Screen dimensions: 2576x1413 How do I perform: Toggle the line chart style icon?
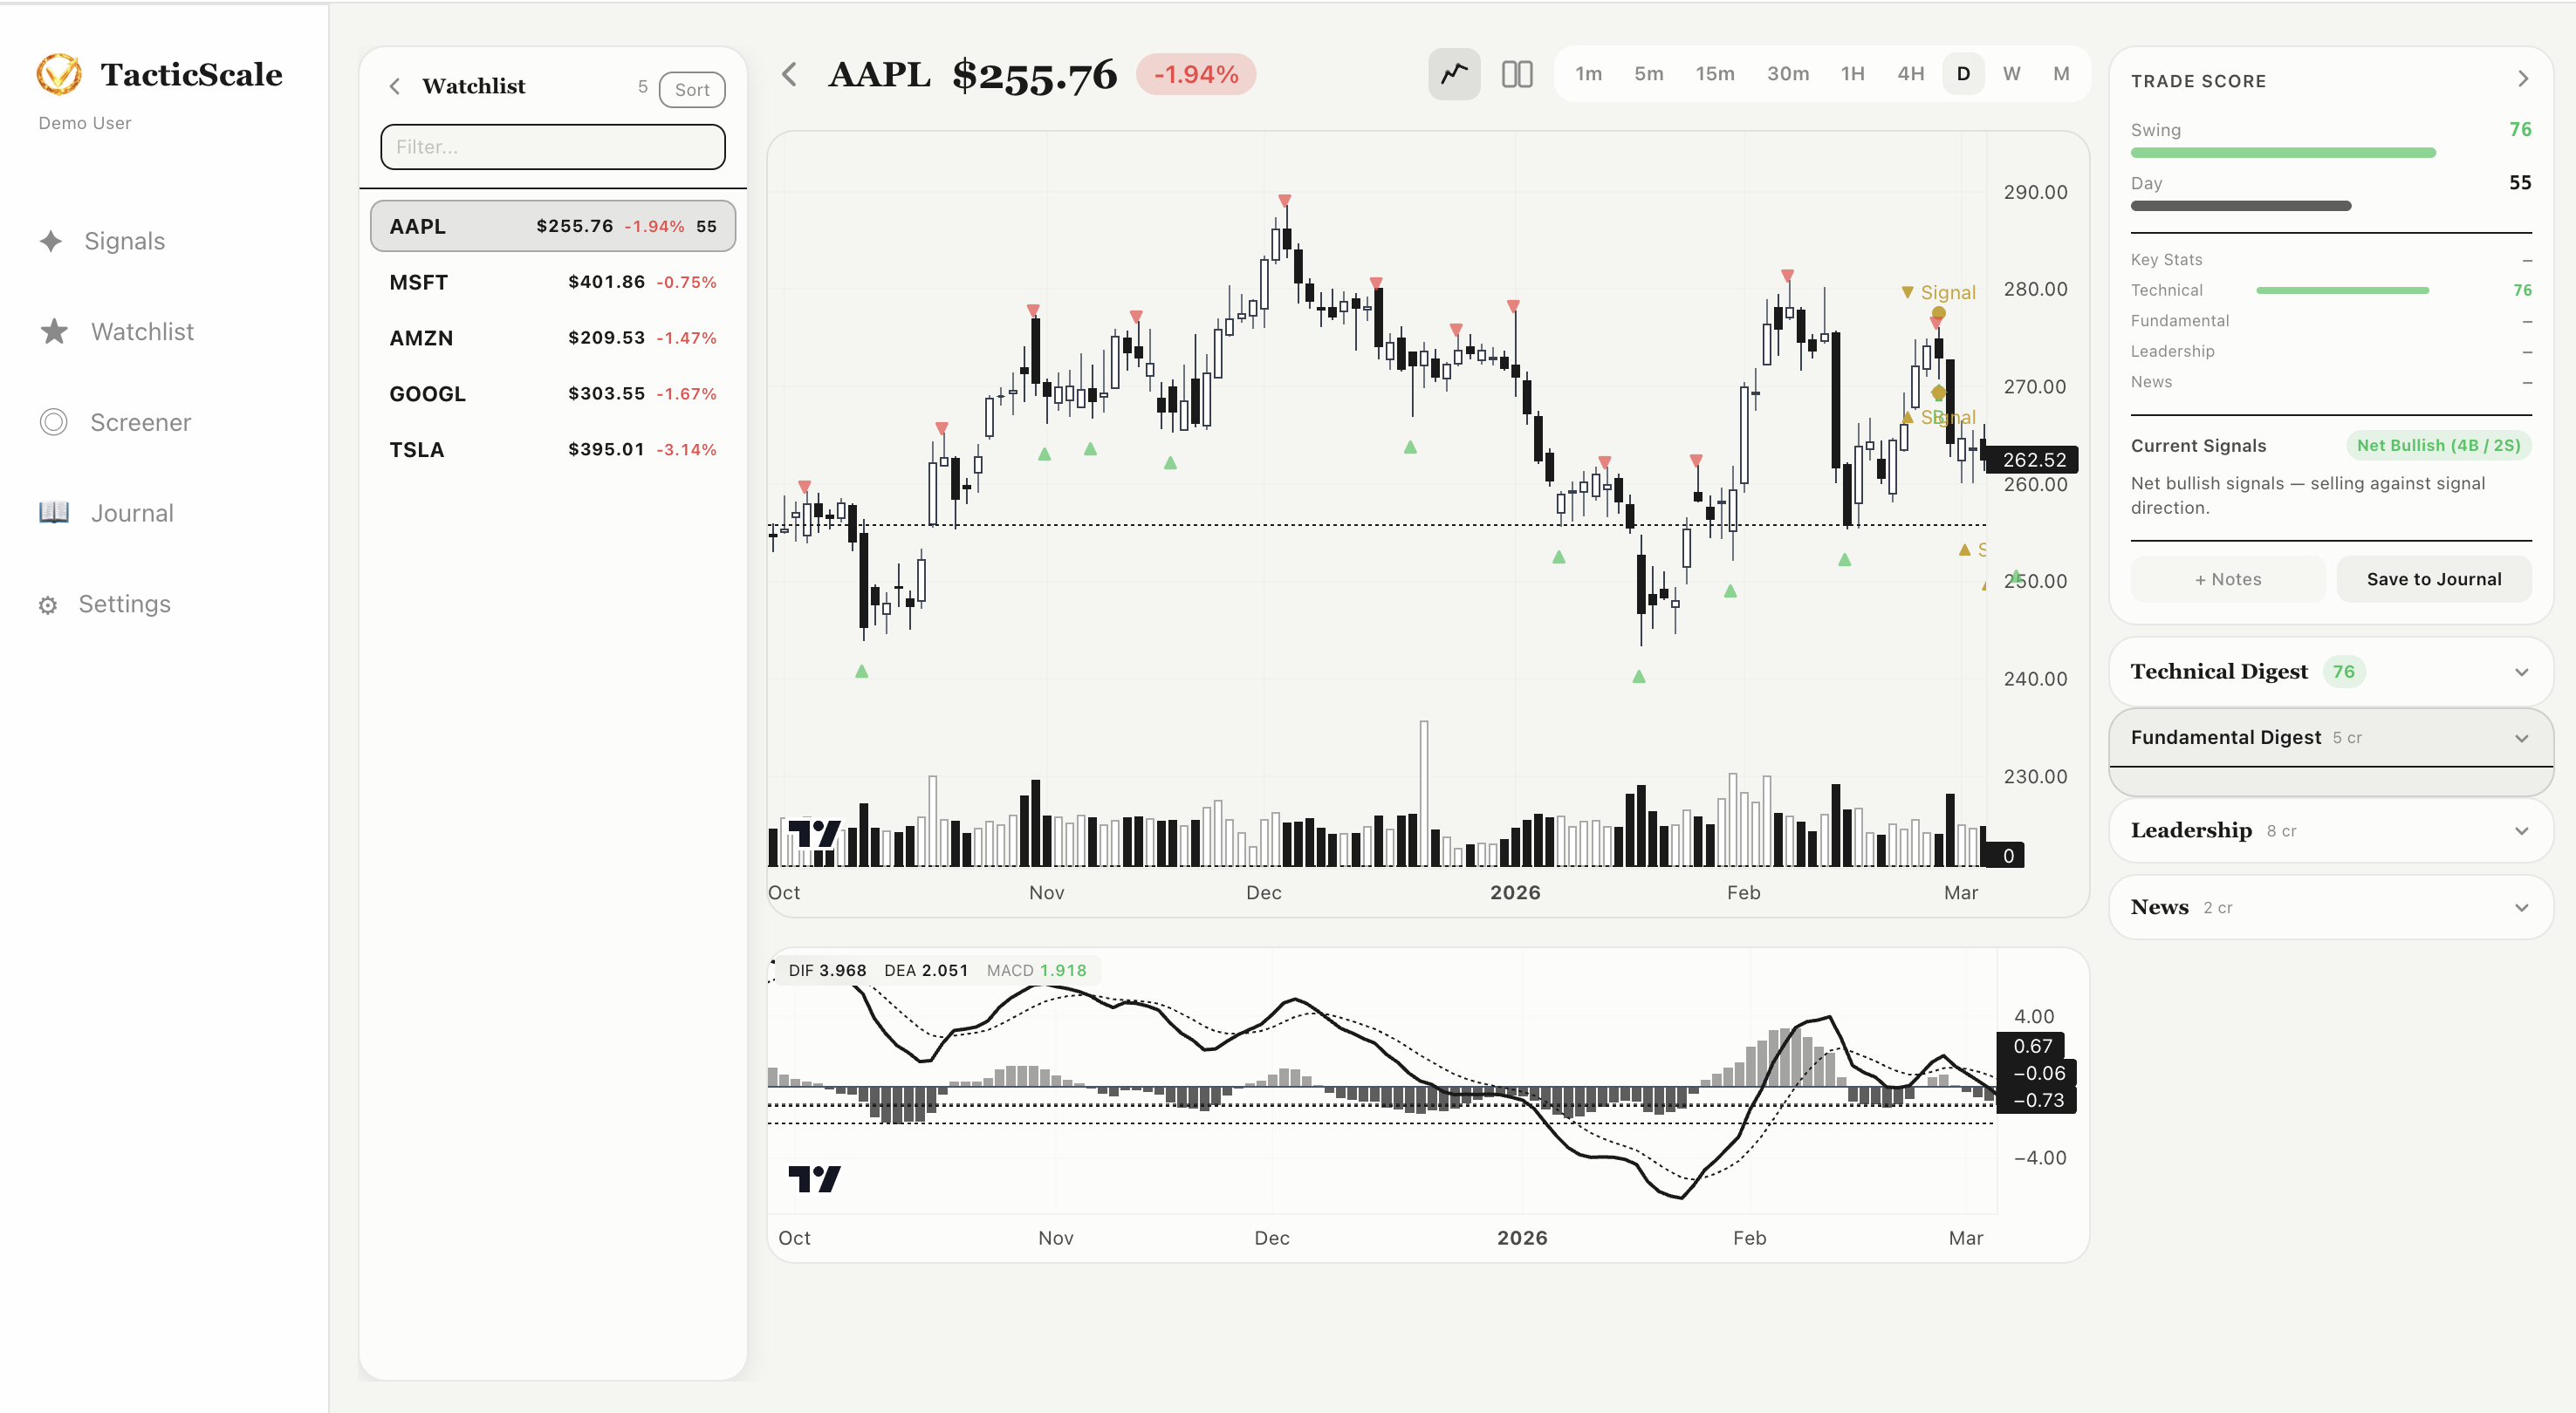click(1454, 73)
